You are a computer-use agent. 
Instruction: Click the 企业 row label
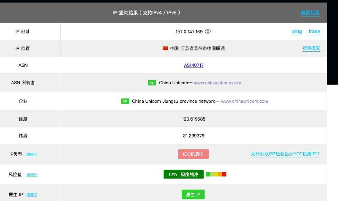[x=23, y=101]
